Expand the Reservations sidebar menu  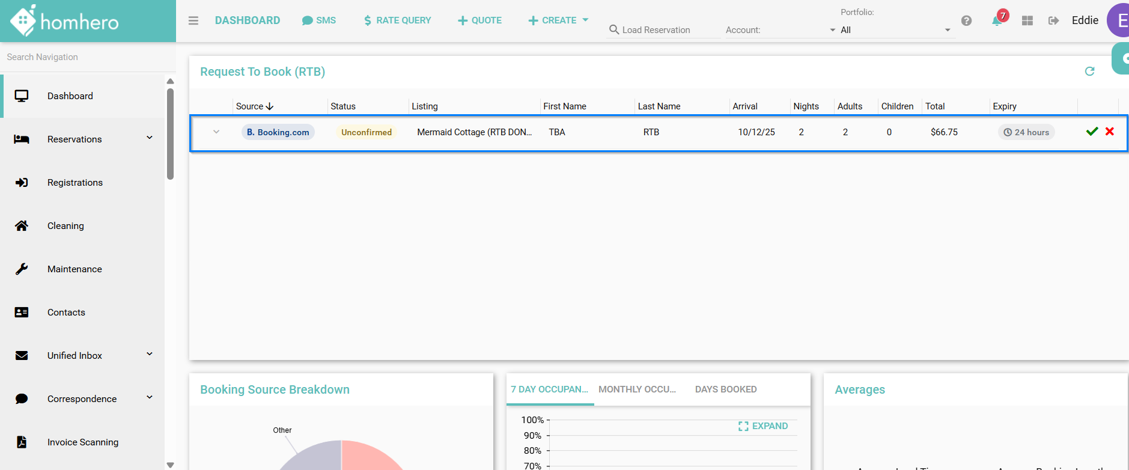[x=150, y=138]
